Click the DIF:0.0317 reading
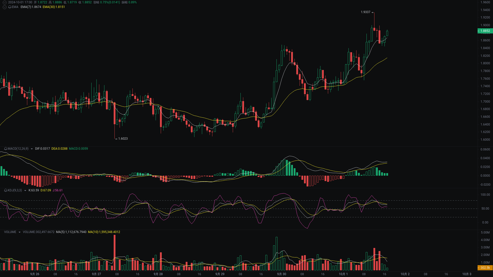This screenshot has height=277, width=493. (x=42, y=149)
